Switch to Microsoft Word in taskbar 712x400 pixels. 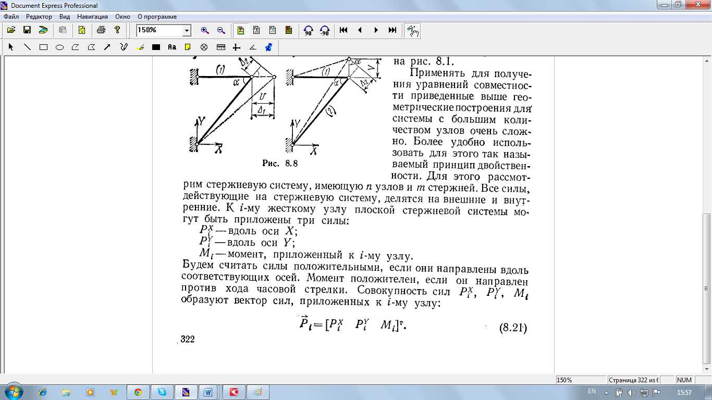coord(208,392)
